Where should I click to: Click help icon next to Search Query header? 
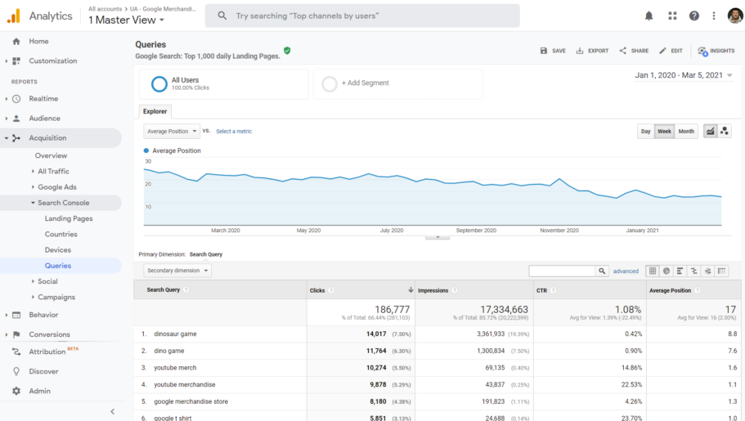click(186, 290)
